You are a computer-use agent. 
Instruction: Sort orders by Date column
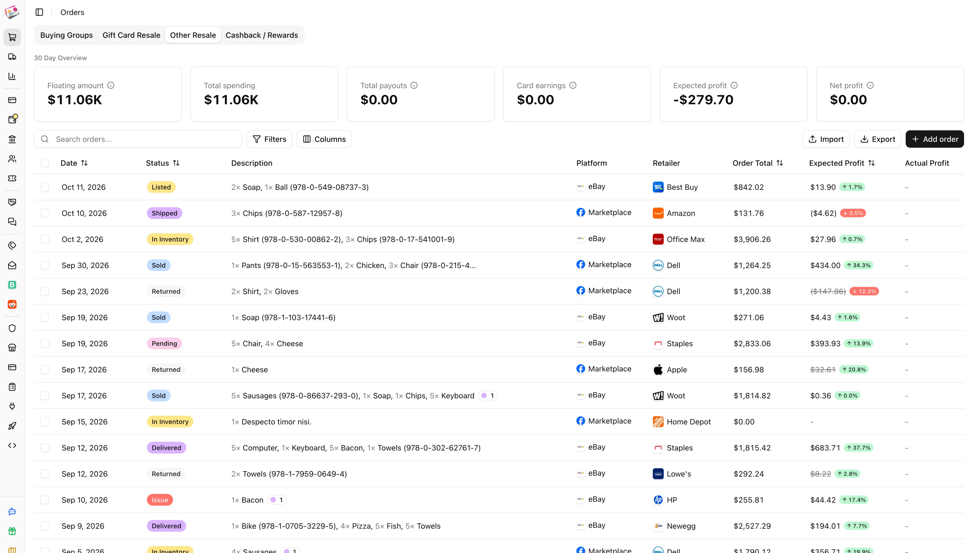coord(74,163)
